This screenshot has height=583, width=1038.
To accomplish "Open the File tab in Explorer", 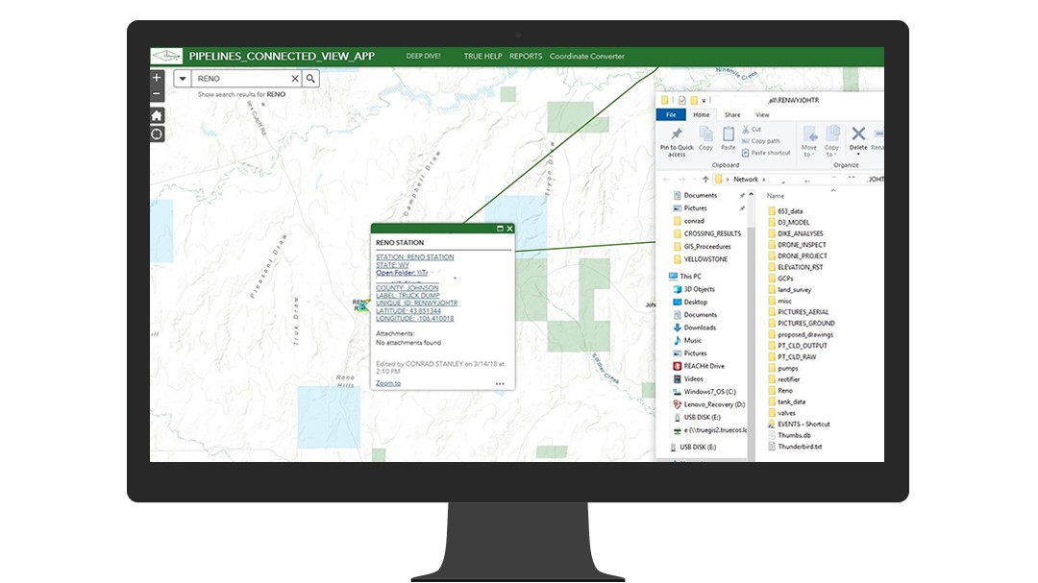I will pyautogui.click(x=671, y=115).
